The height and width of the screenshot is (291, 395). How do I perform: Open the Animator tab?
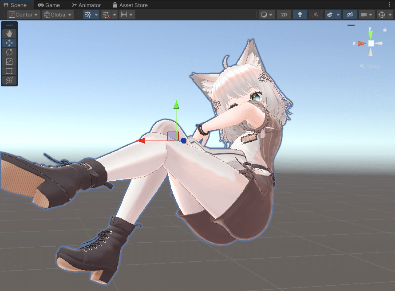coord(87,5)
